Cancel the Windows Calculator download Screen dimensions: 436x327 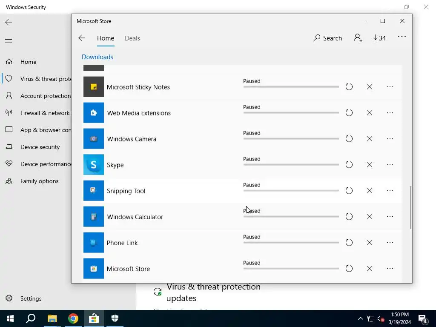click(x=370, y=217)
